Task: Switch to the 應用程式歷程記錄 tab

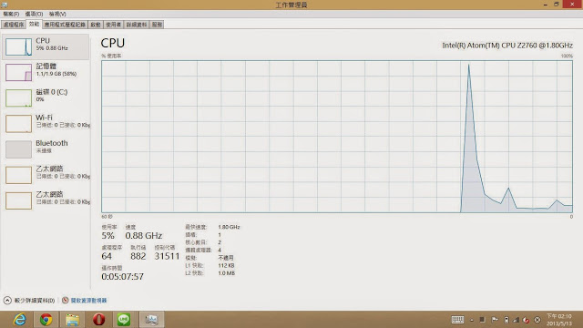Action: click(x=65, y=25)
